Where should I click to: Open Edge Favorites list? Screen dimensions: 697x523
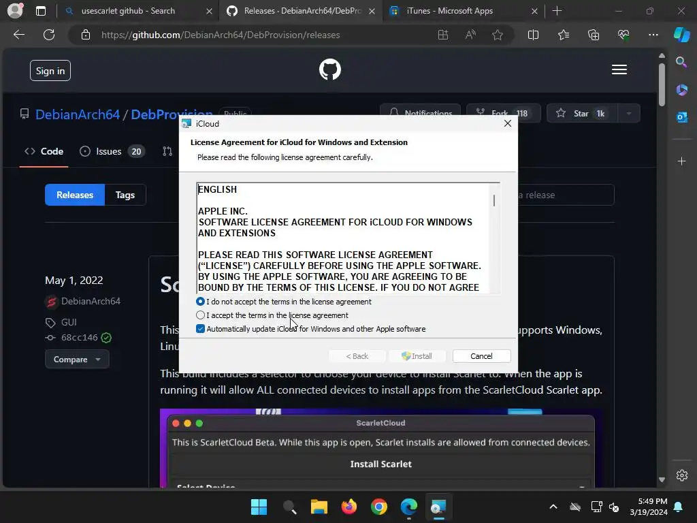[x=563, y=35]
